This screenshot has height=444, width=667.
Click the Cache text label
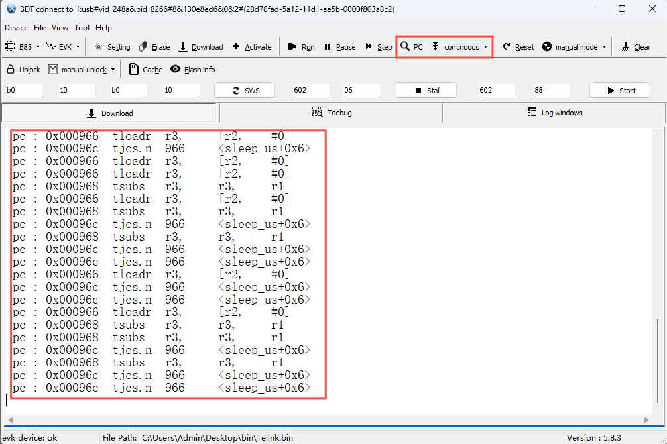click(x=152, y=70)
